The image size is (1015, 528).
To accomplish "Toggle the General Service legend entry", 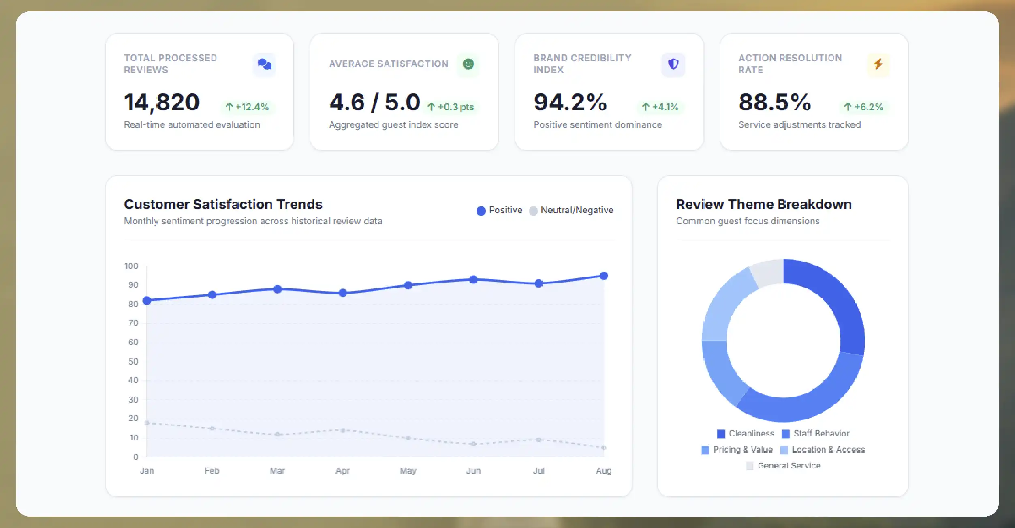I will [x=783, y=466].
